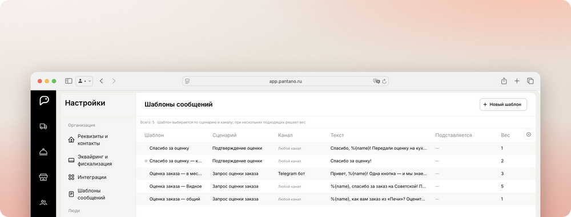Click the Настройки heading

[x=85, y=103]
